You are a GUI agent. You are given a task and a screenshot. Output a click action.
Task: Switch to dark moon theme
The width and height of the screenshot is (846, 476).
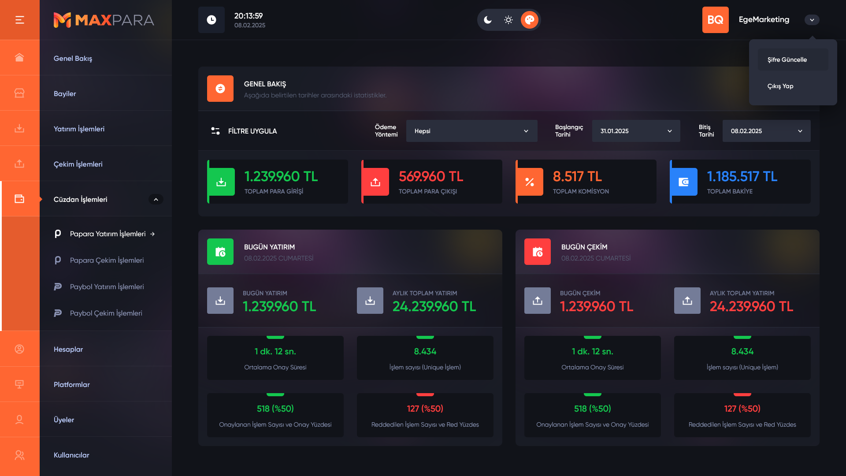coord(488,20)
